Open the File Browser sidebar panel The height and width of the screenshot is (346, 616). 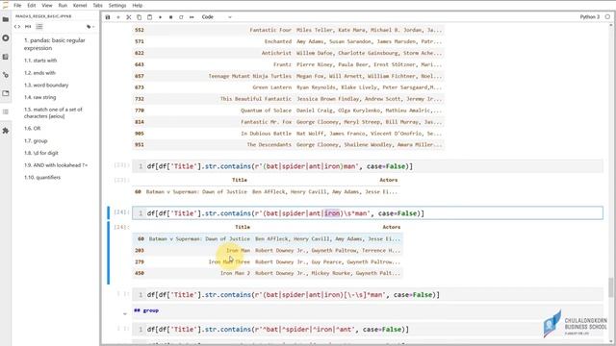point(6,19)
